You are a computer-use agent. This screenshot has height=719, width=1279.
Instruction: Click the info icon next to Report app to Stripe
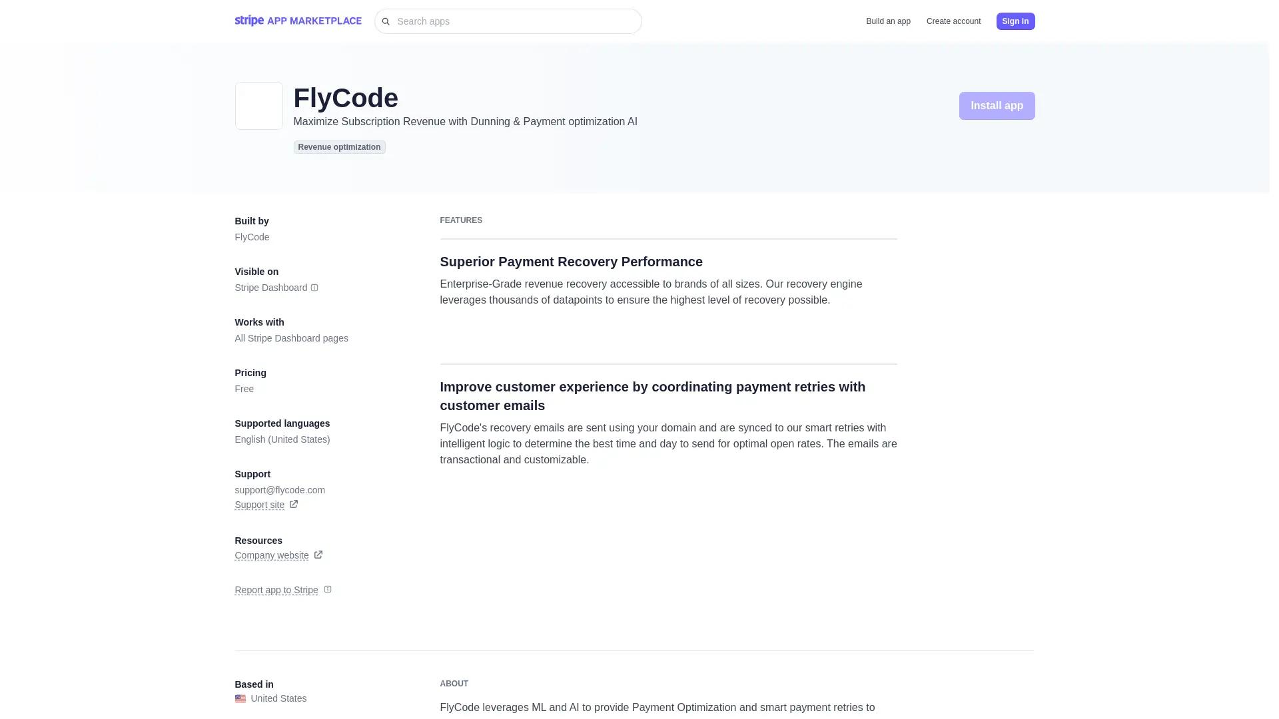click(x=327, y=589)
